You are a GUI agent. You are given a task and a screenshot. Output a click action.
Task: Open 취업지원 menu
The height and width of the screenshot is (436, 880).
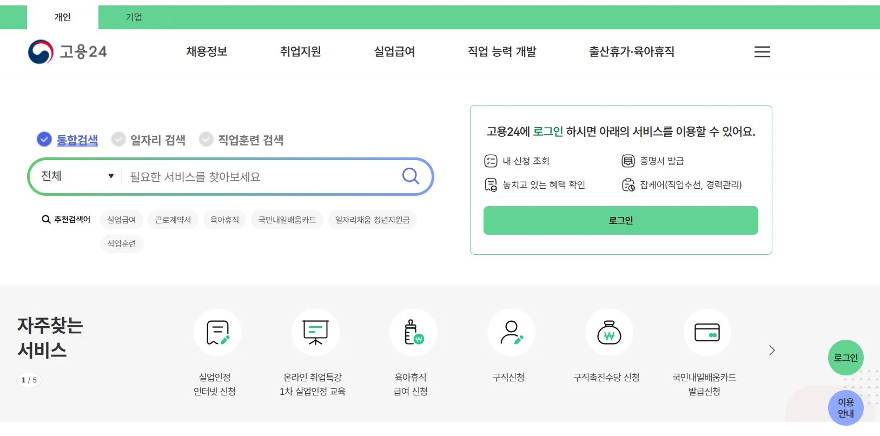tap(300, 51)
